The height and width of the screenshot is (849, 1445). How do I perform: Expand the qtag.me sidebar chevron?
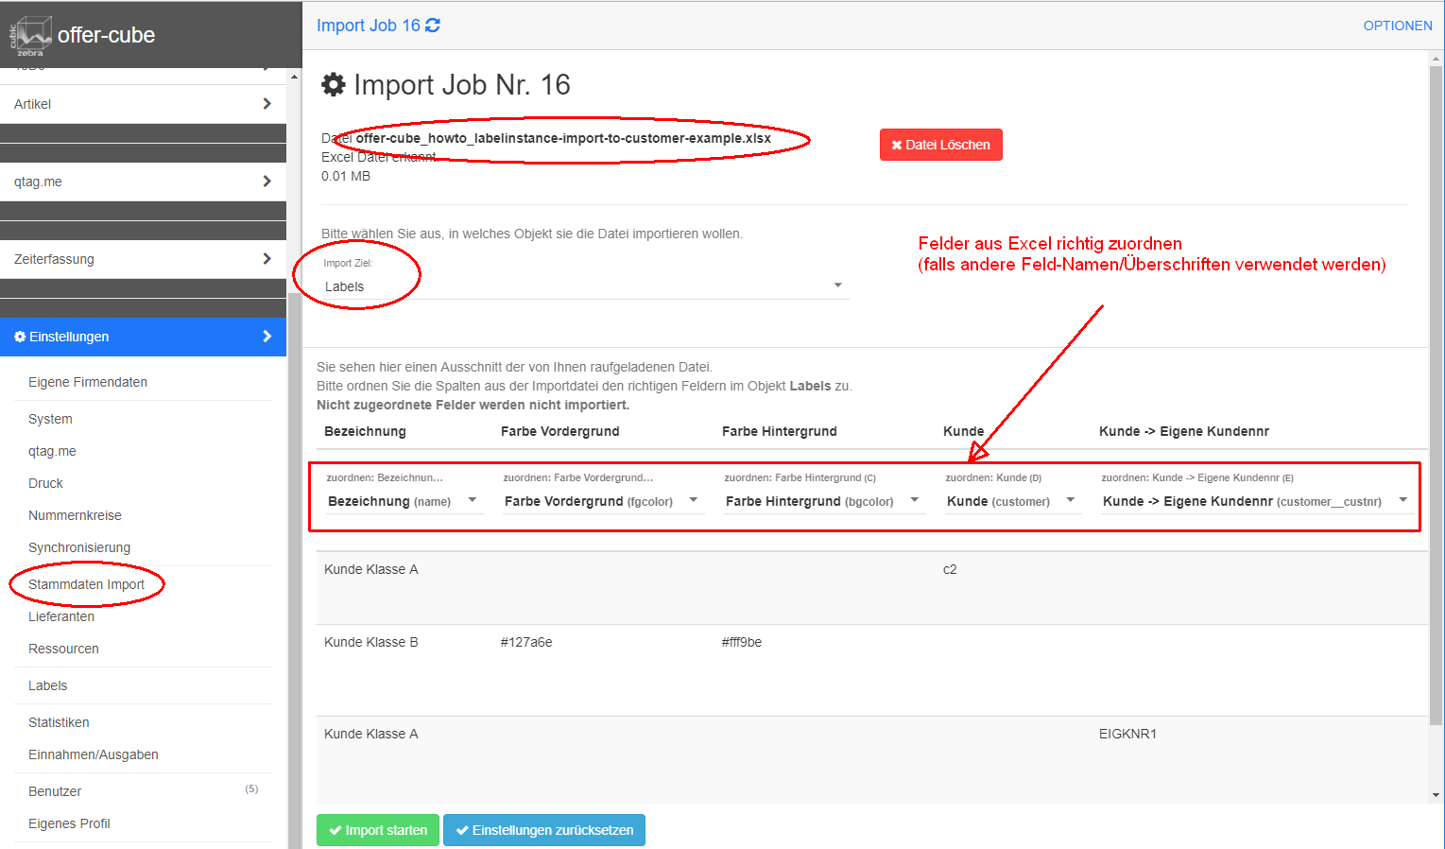point(267,182)
